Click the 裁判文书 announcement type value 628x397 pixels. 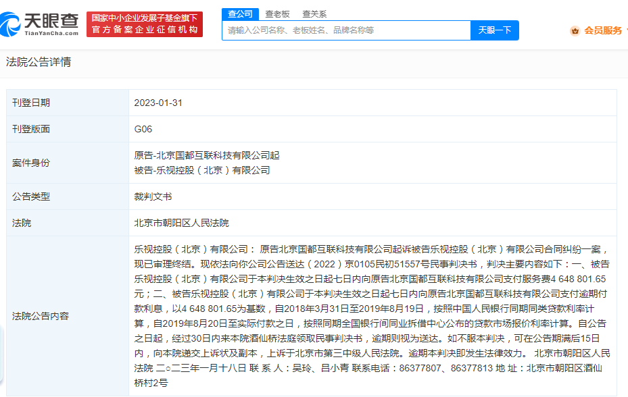(153, 196)
